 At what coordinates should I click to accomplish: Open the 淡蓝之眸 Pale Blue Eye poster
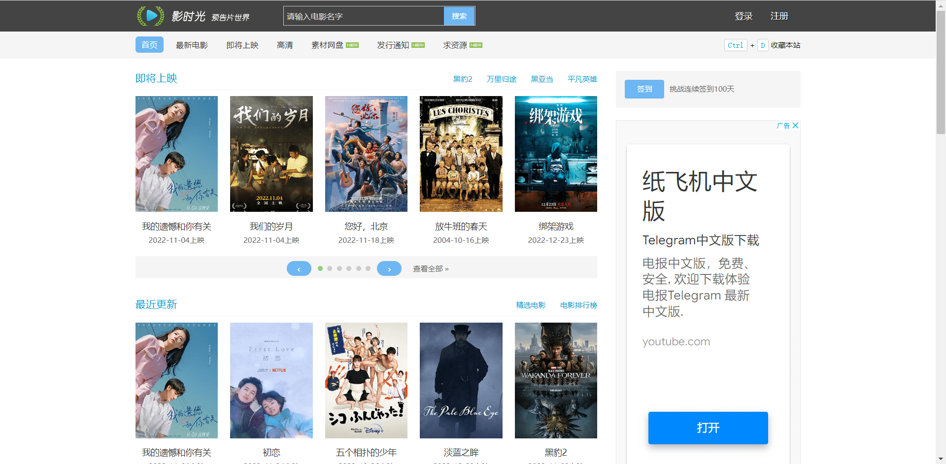[x=461, y=380]
